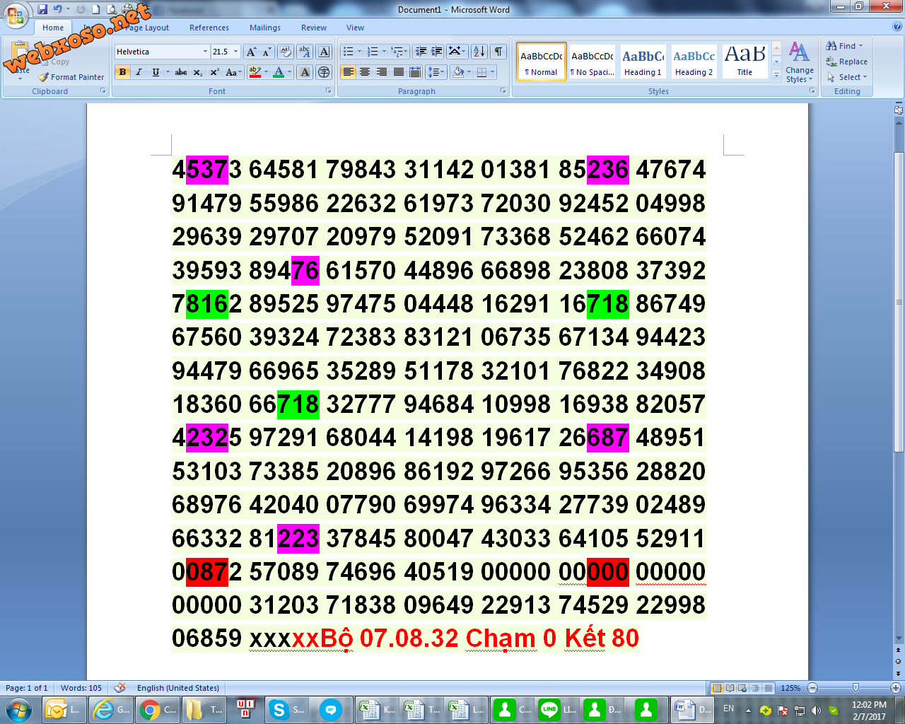The height and width of the screenshot is (724, 905).
Task: Toggle underline formatting
Action: tap(156, 72)
